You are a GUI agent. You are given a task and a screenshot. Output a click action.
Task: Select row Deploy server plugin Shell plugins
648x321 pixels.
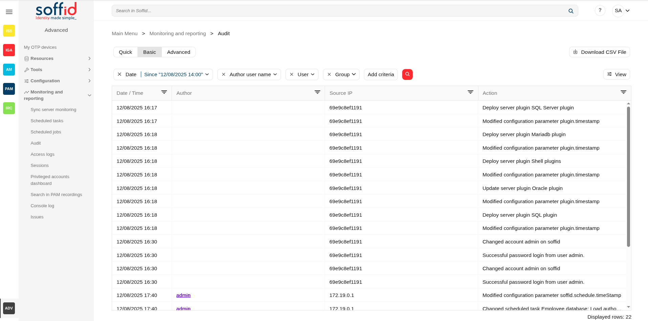tap(369, 161)
